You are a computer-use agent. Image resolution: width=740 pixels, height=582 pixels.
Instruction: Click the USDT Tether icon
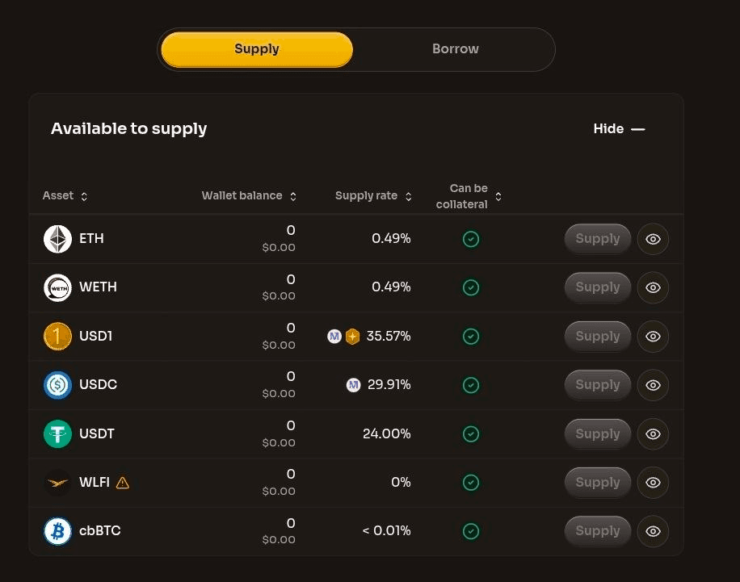(57, 434)
